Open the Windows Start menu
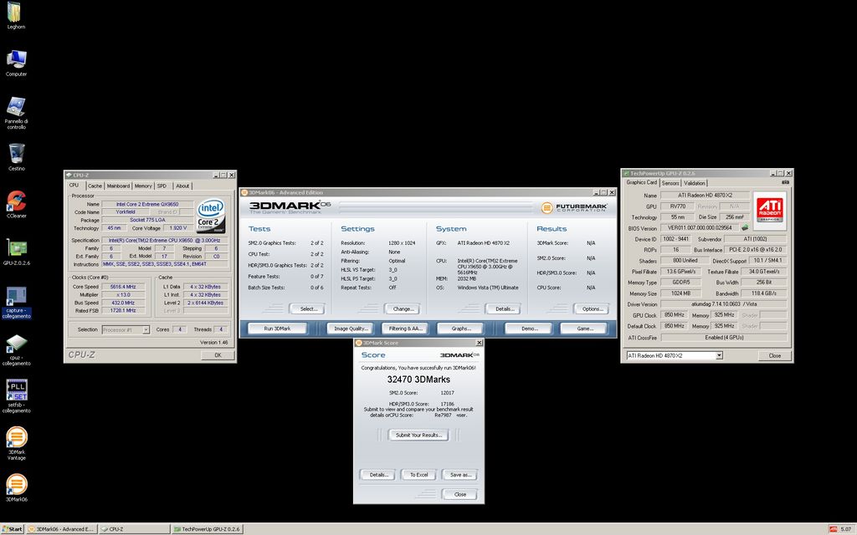Image resolution: width=857 pixels, height=535 pixels. 12,529
